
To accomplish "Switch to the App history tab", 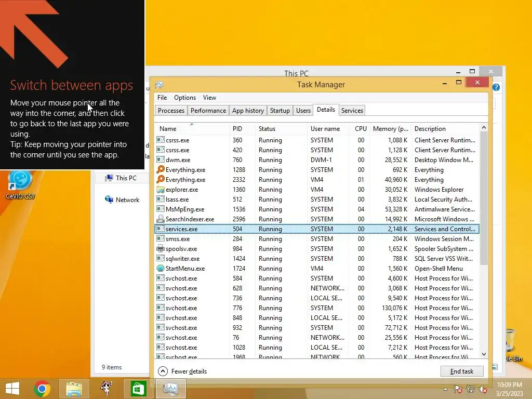I will coord(248,111).
